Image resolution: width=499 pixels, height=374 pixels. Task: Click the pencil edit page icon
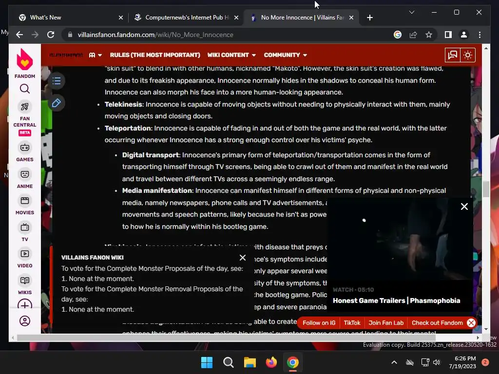click(x=57, y=103)
